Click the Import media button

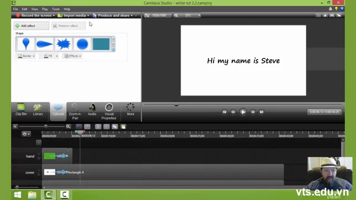(x=72, y=16)
